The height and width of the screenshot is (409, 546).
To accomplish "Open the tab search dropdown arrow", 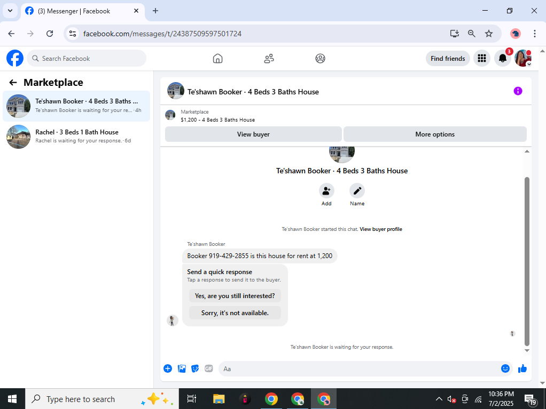I will tap(10, 11).
